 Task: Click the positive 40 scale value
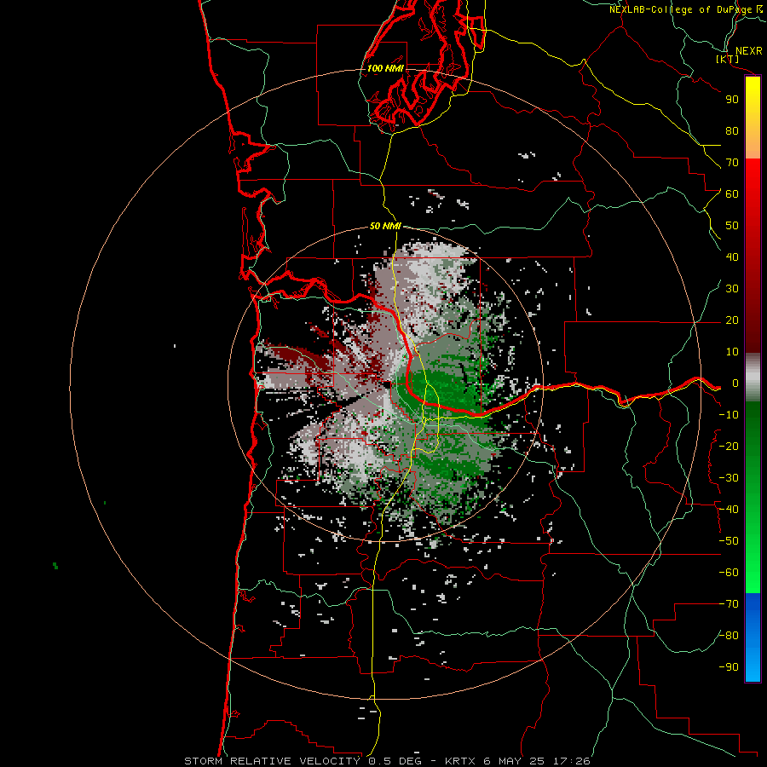(732, 257)
